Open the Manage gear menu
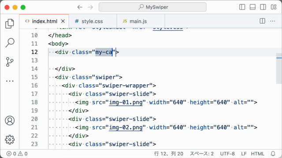This screenshot has height=158, width=282. (x=10, y=140)
